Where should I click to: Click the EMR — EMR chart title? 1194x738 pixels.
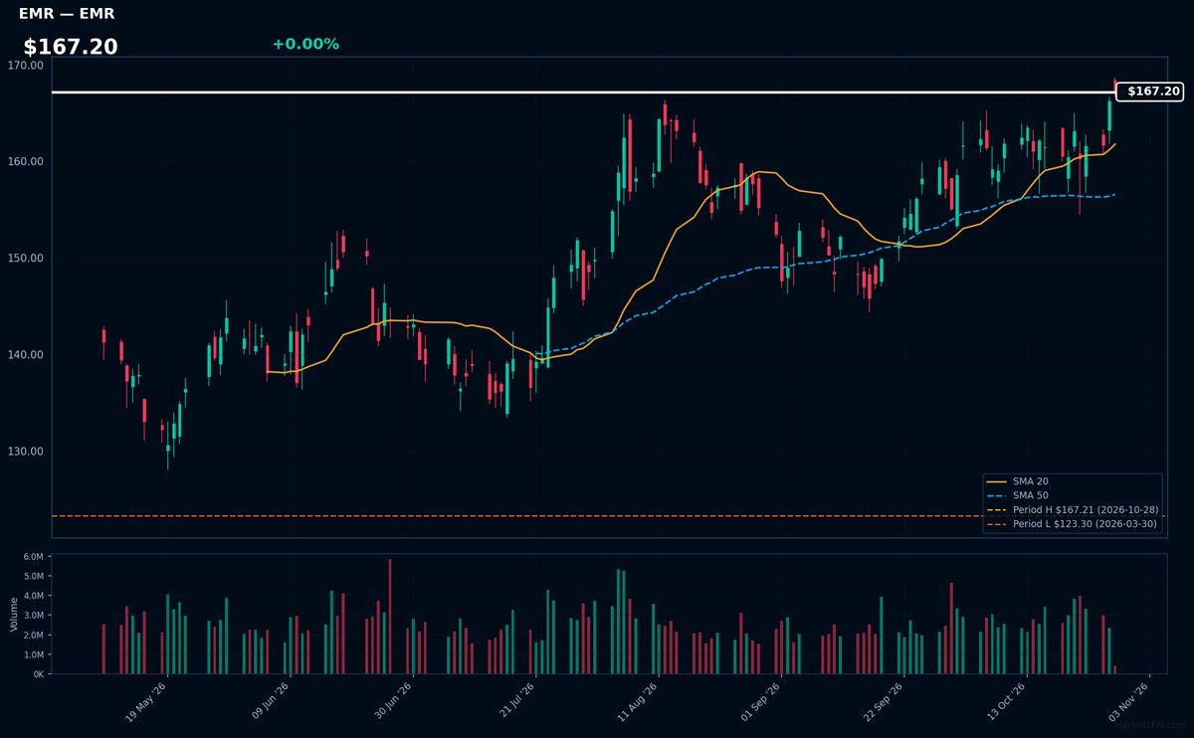pyautogui.click(x=67, y=14)
